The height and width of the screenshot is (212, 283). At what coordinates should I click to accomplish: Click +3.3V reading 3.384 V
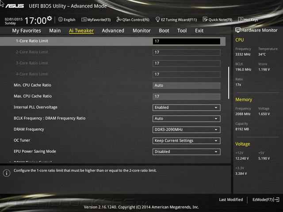[x=241, y=174]
